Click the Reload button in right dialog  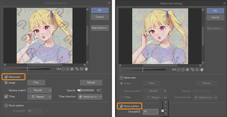coord(207,83)
